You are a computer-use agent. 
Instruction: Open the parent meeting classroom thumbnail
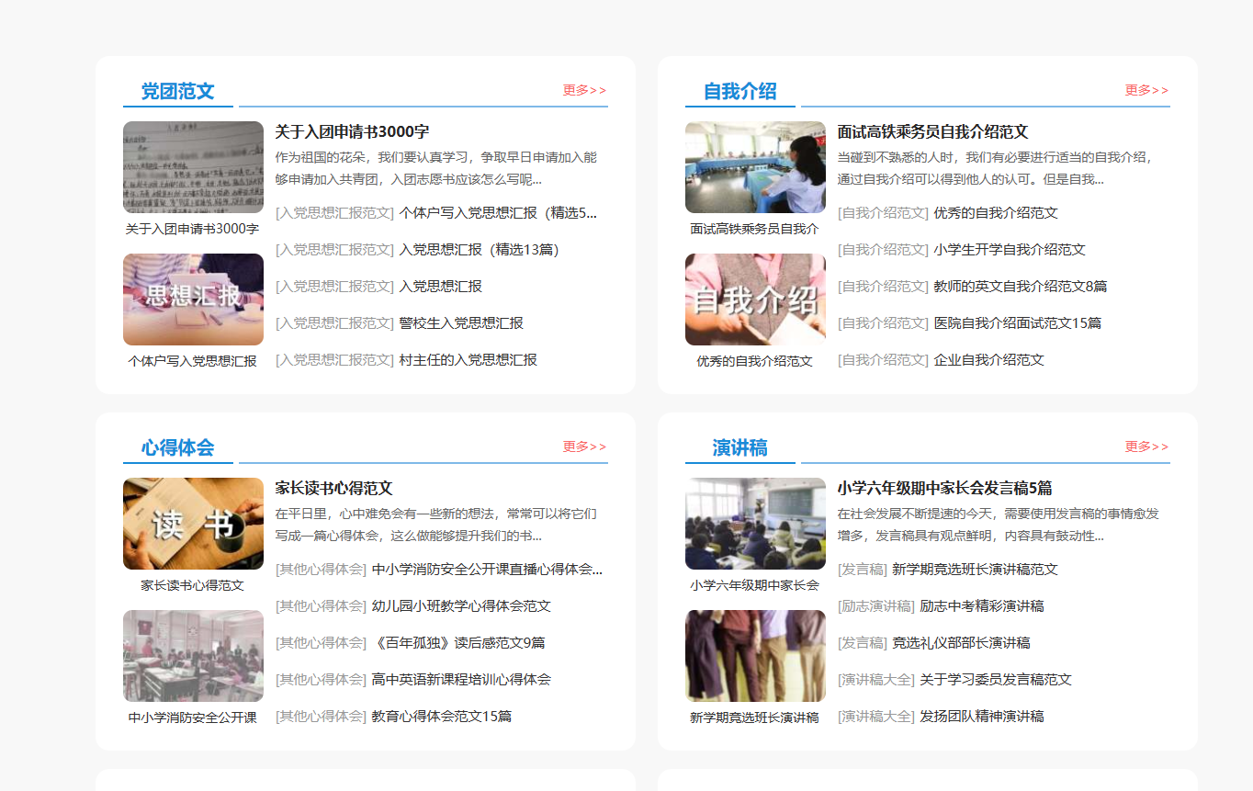pos(755,524)
